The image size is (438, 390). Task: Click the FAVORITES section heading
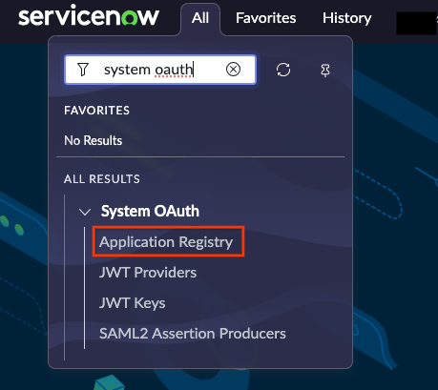pyautogui.click(x=96, y=111)
